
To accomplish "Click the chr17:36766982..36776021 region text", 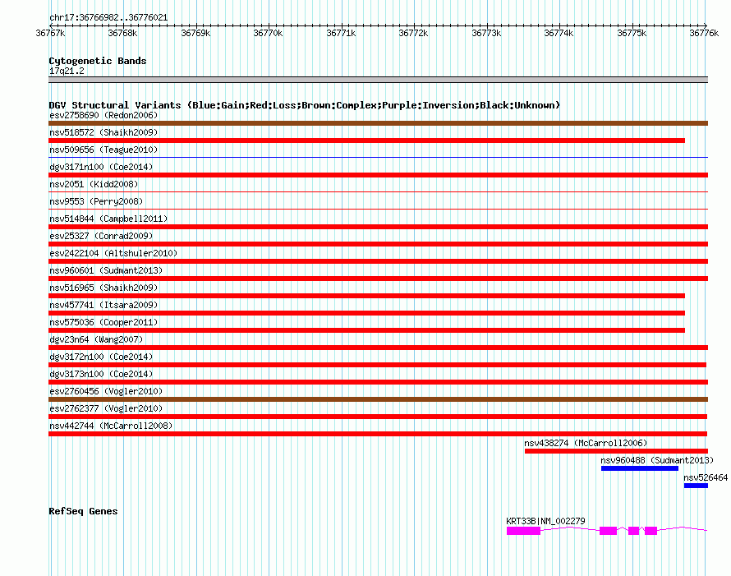I will click(108, 17).
